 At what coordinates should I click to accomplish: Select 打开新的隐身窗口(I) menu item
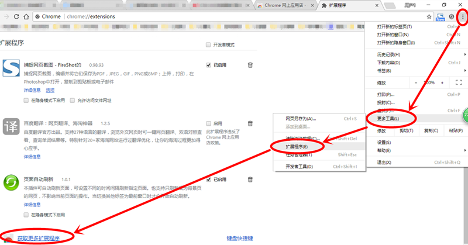point(417,43)
